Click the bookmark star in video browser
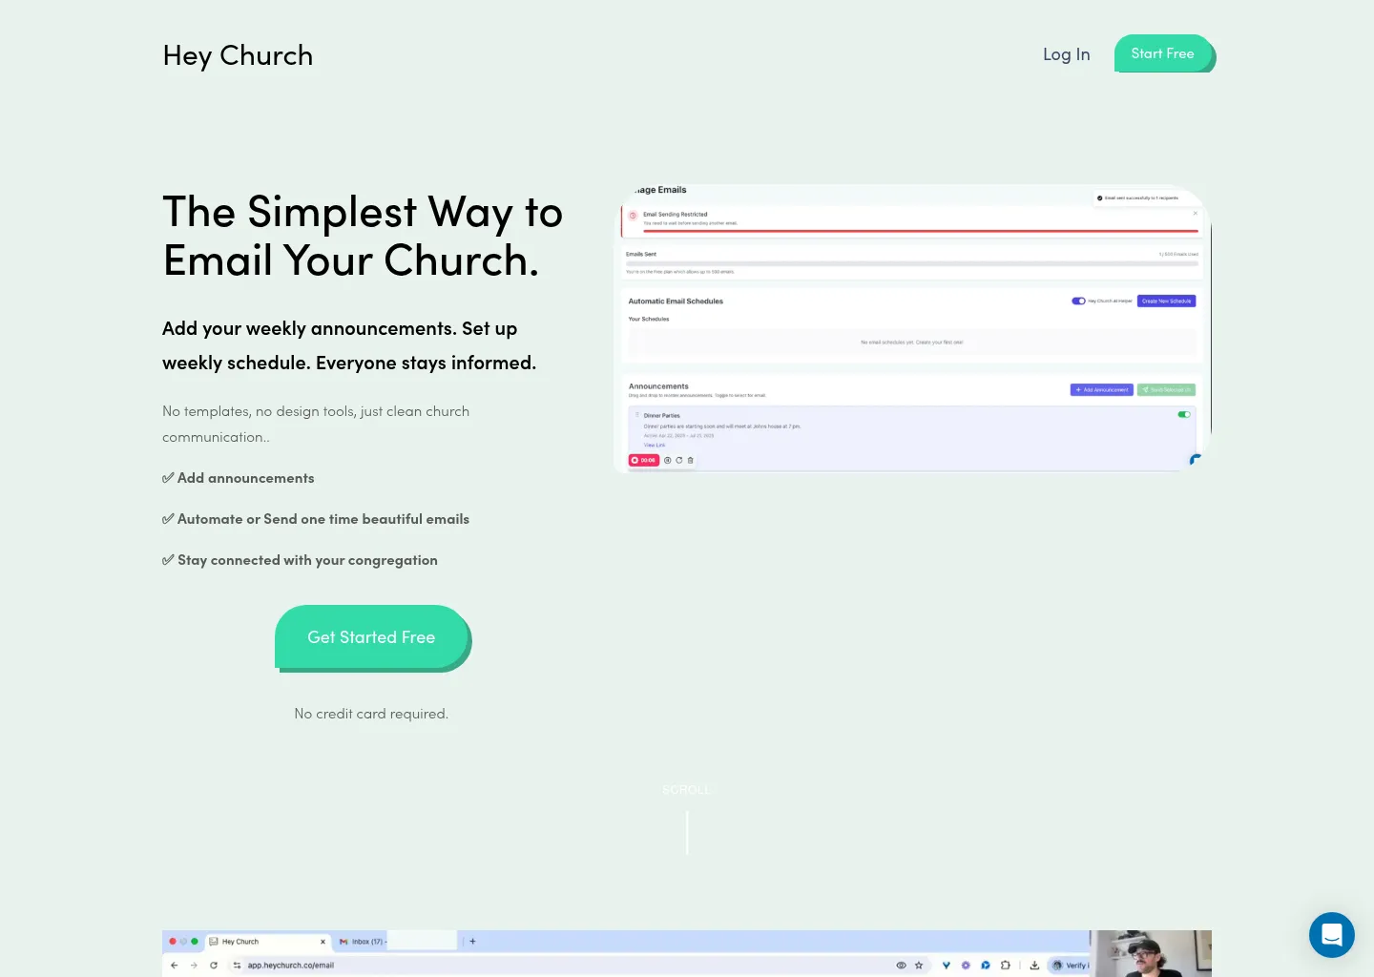 (x=919, y=965)
